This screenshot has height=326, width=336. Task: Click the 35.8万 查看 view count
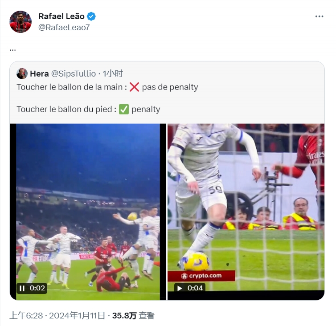click(133, 315)
